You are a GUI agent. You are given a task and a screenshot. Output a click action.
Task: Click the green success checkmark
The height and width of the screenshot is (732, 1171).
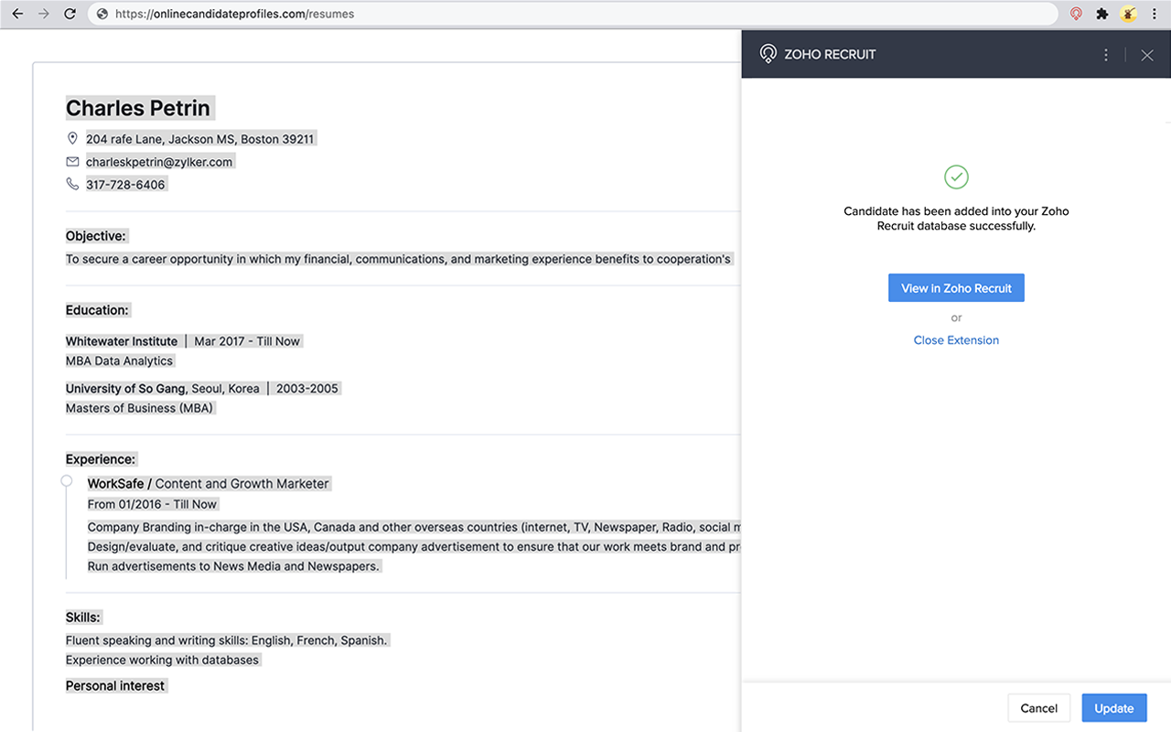coord(956,177)
